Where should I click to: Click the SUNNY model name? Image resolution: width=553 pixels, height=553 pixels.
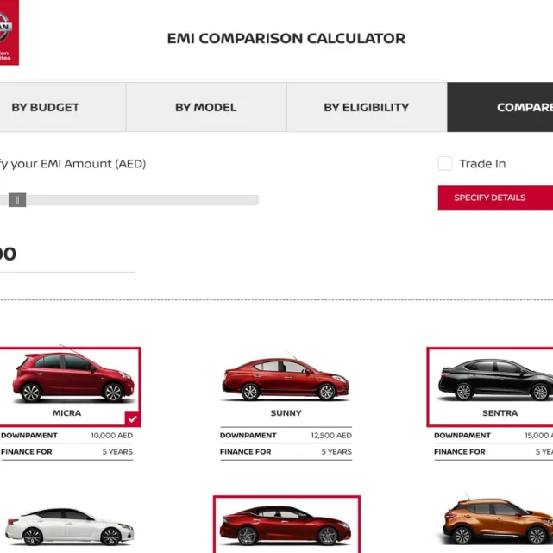click(286, 413)
